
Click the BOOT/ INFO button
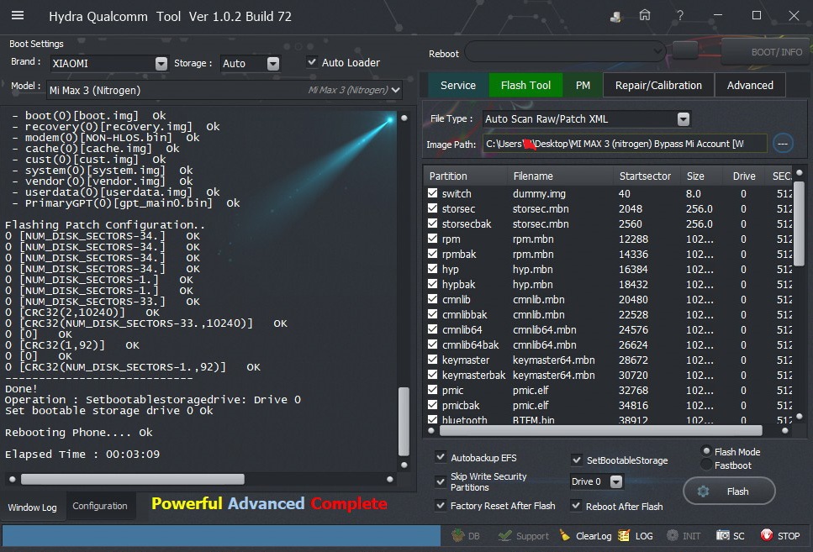click(x=767, y=51)
